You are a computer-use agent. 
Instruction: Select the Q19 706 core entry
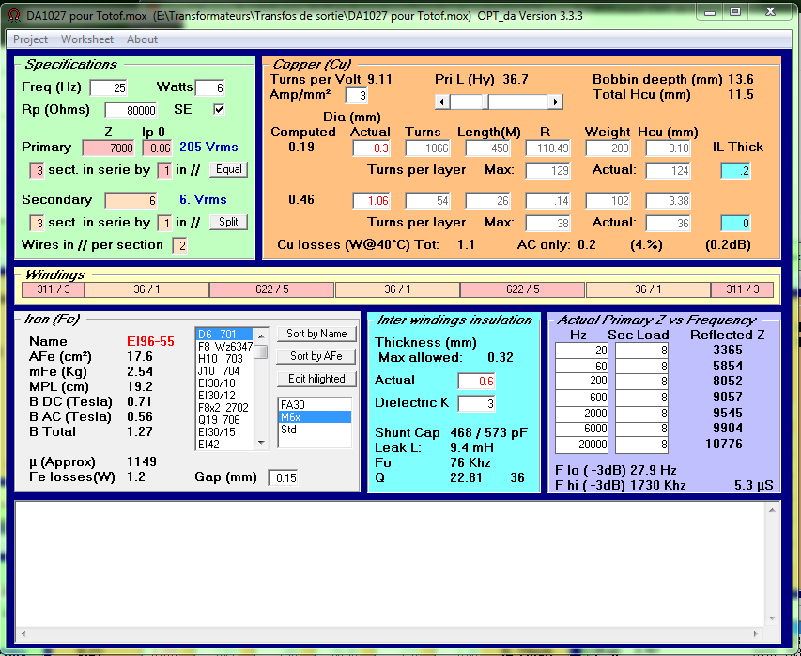[224, 420]
